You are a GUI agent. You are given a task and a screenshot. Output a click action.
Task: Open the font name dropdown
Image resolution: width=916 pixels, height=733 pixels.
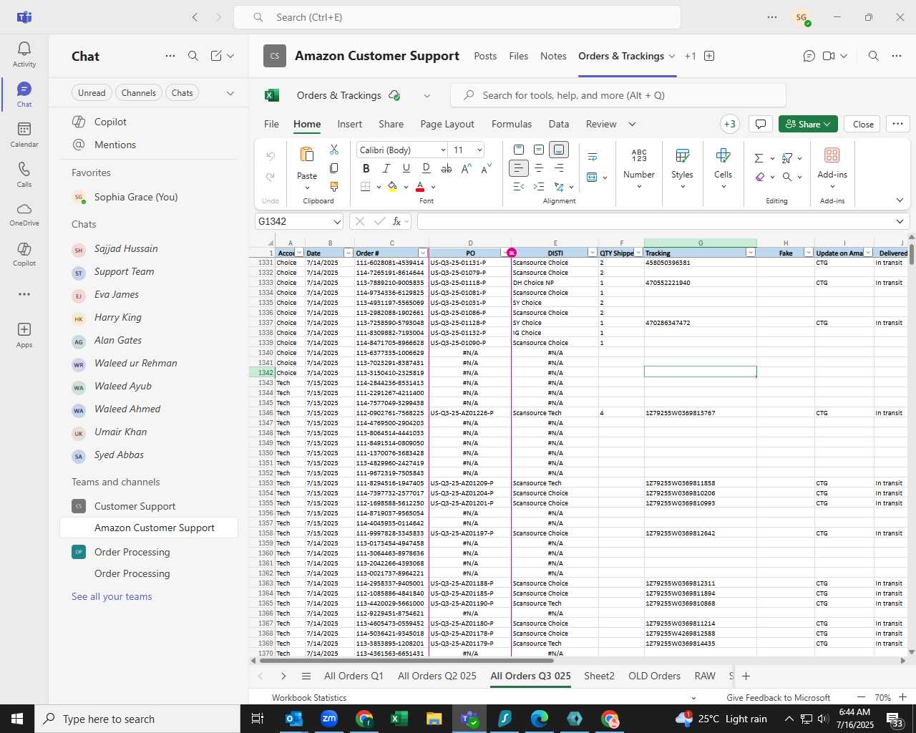443,150
